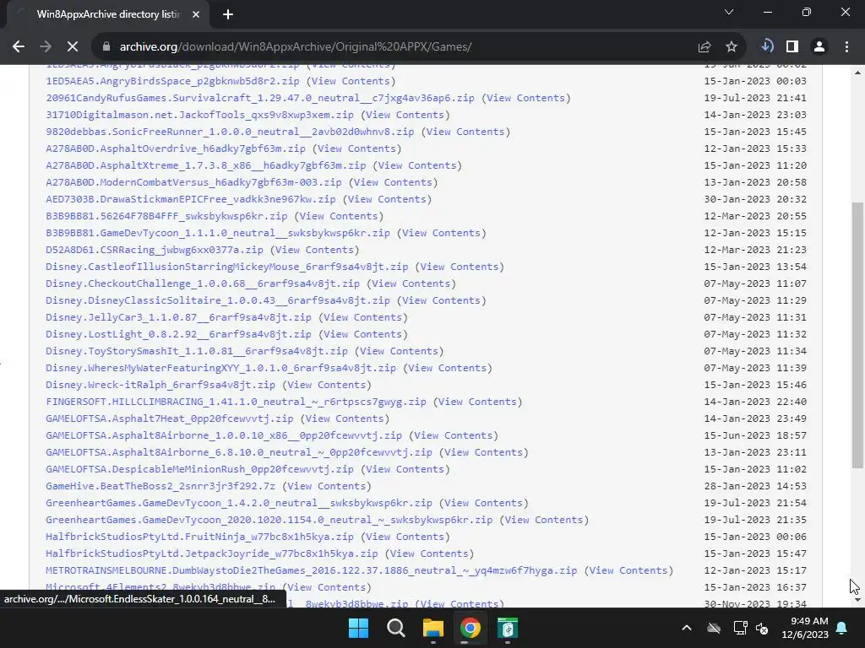The width and height of the screenshot is (865, 648).
Task: Click the address bar URL
Action: coord(295,47)
